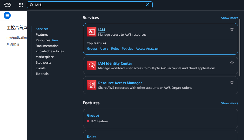Open IAM Users top feature link
This screenshot has height=140, width=244.
tap(104, 49)
